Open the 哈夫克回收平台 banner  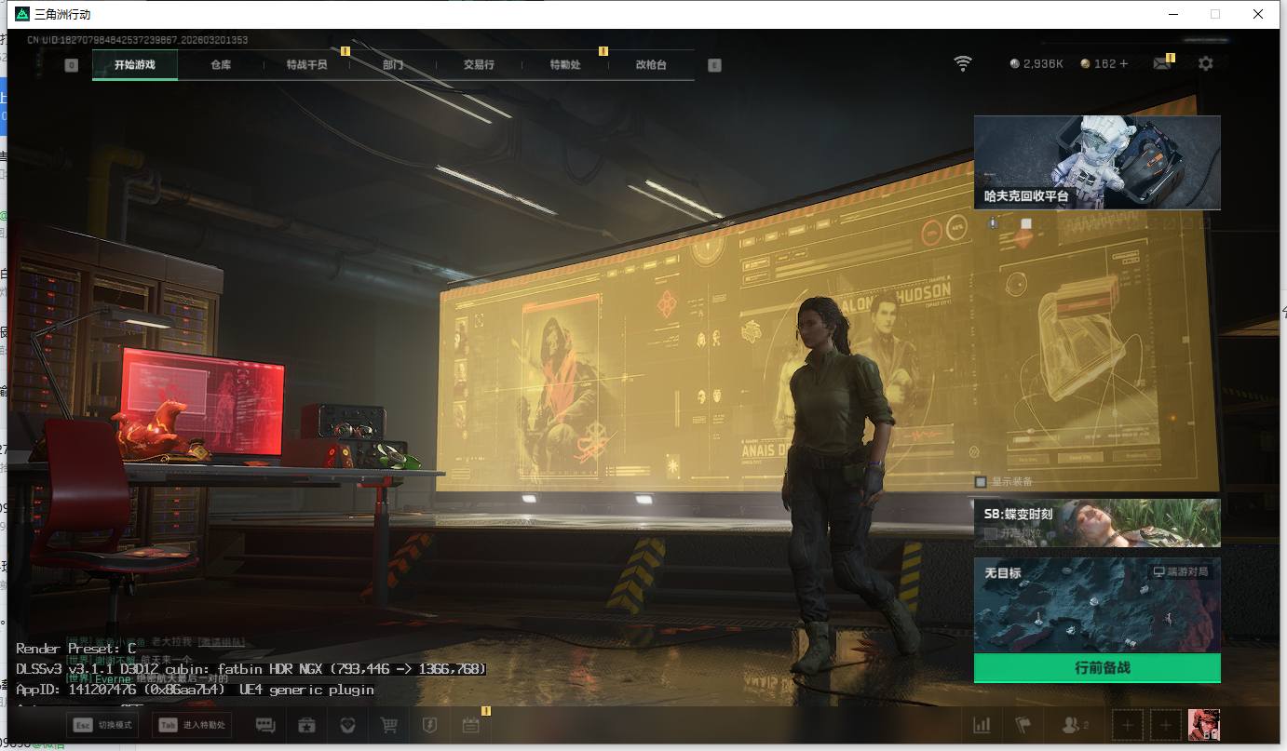coord(1096,163)
